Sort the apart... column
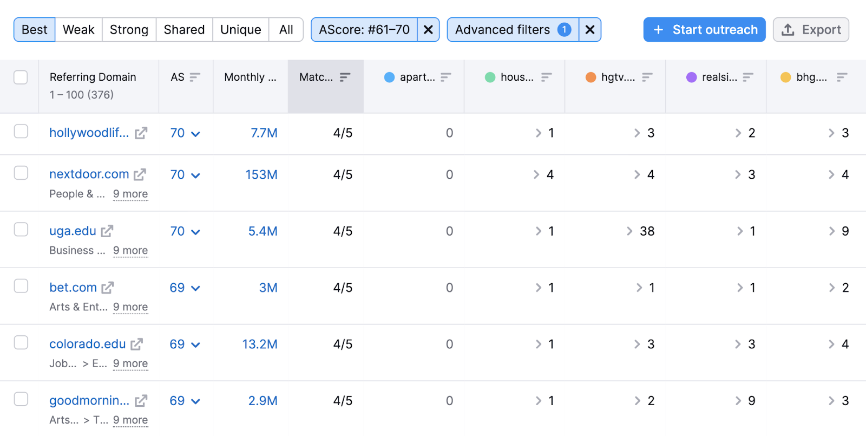The height and width of the screenshot is (436, 866). click(445, 77)
